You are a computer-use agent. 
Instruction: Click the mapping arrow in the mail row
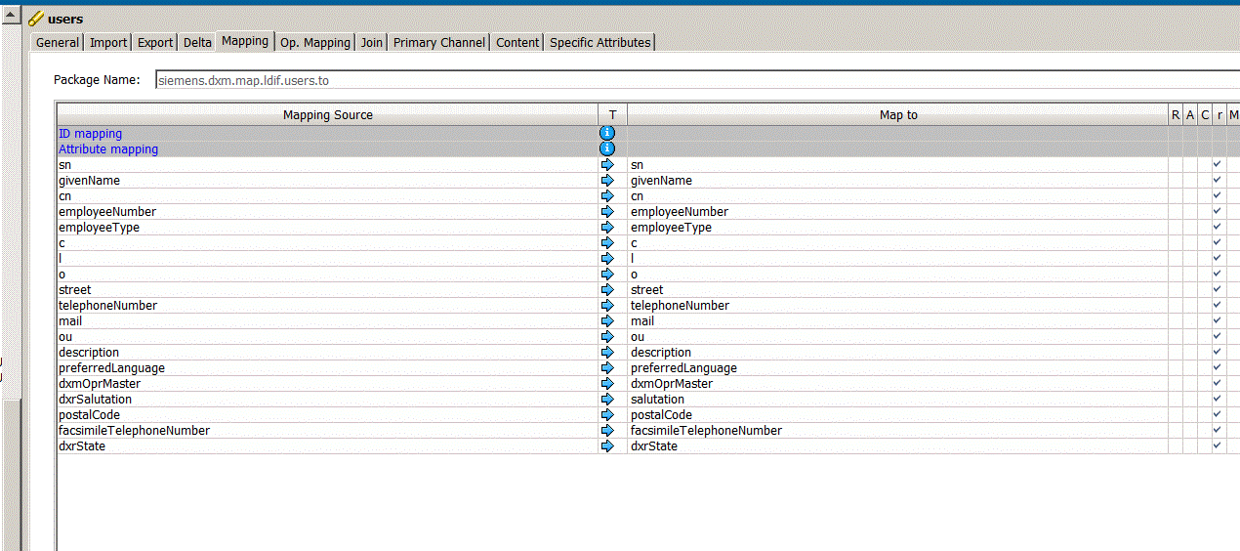[x=607, y=321]
